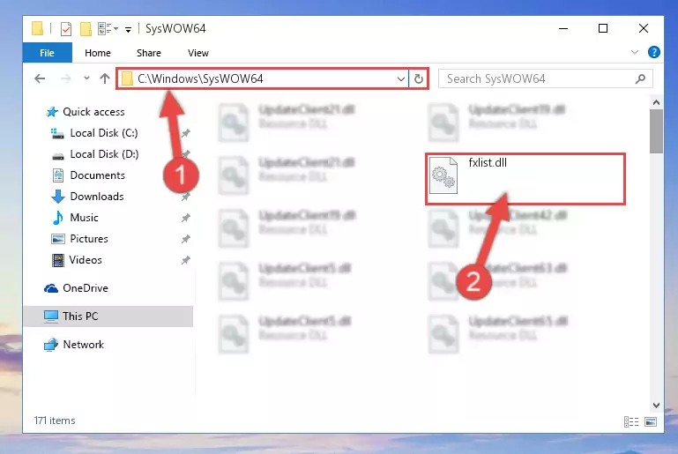This screenshot has width=678, height=454.
Task: Open the File menu
Action: pos(47,53)
